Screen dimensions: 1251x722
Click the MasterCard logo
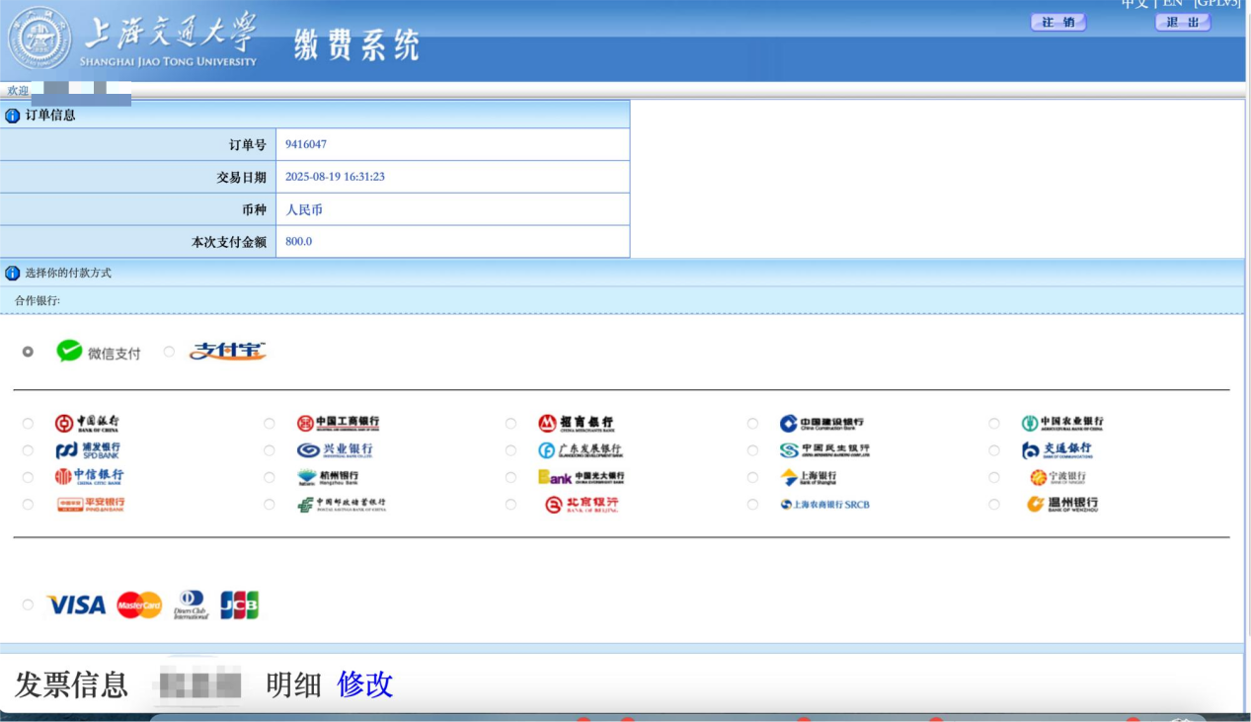(x=139, y=604)
